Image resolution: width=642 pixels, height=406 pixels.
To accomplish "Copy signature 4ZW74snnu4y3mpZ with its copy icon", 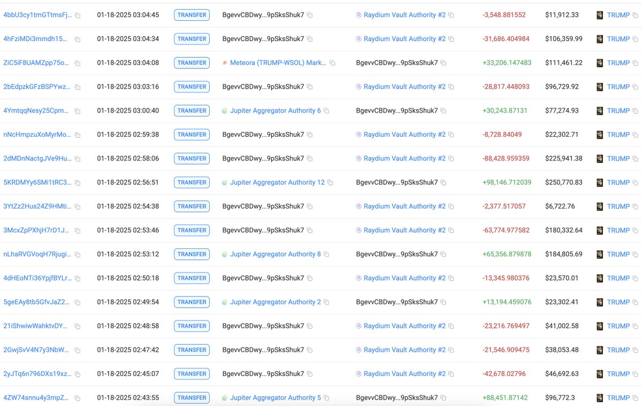I will click(x=78, y=399).
